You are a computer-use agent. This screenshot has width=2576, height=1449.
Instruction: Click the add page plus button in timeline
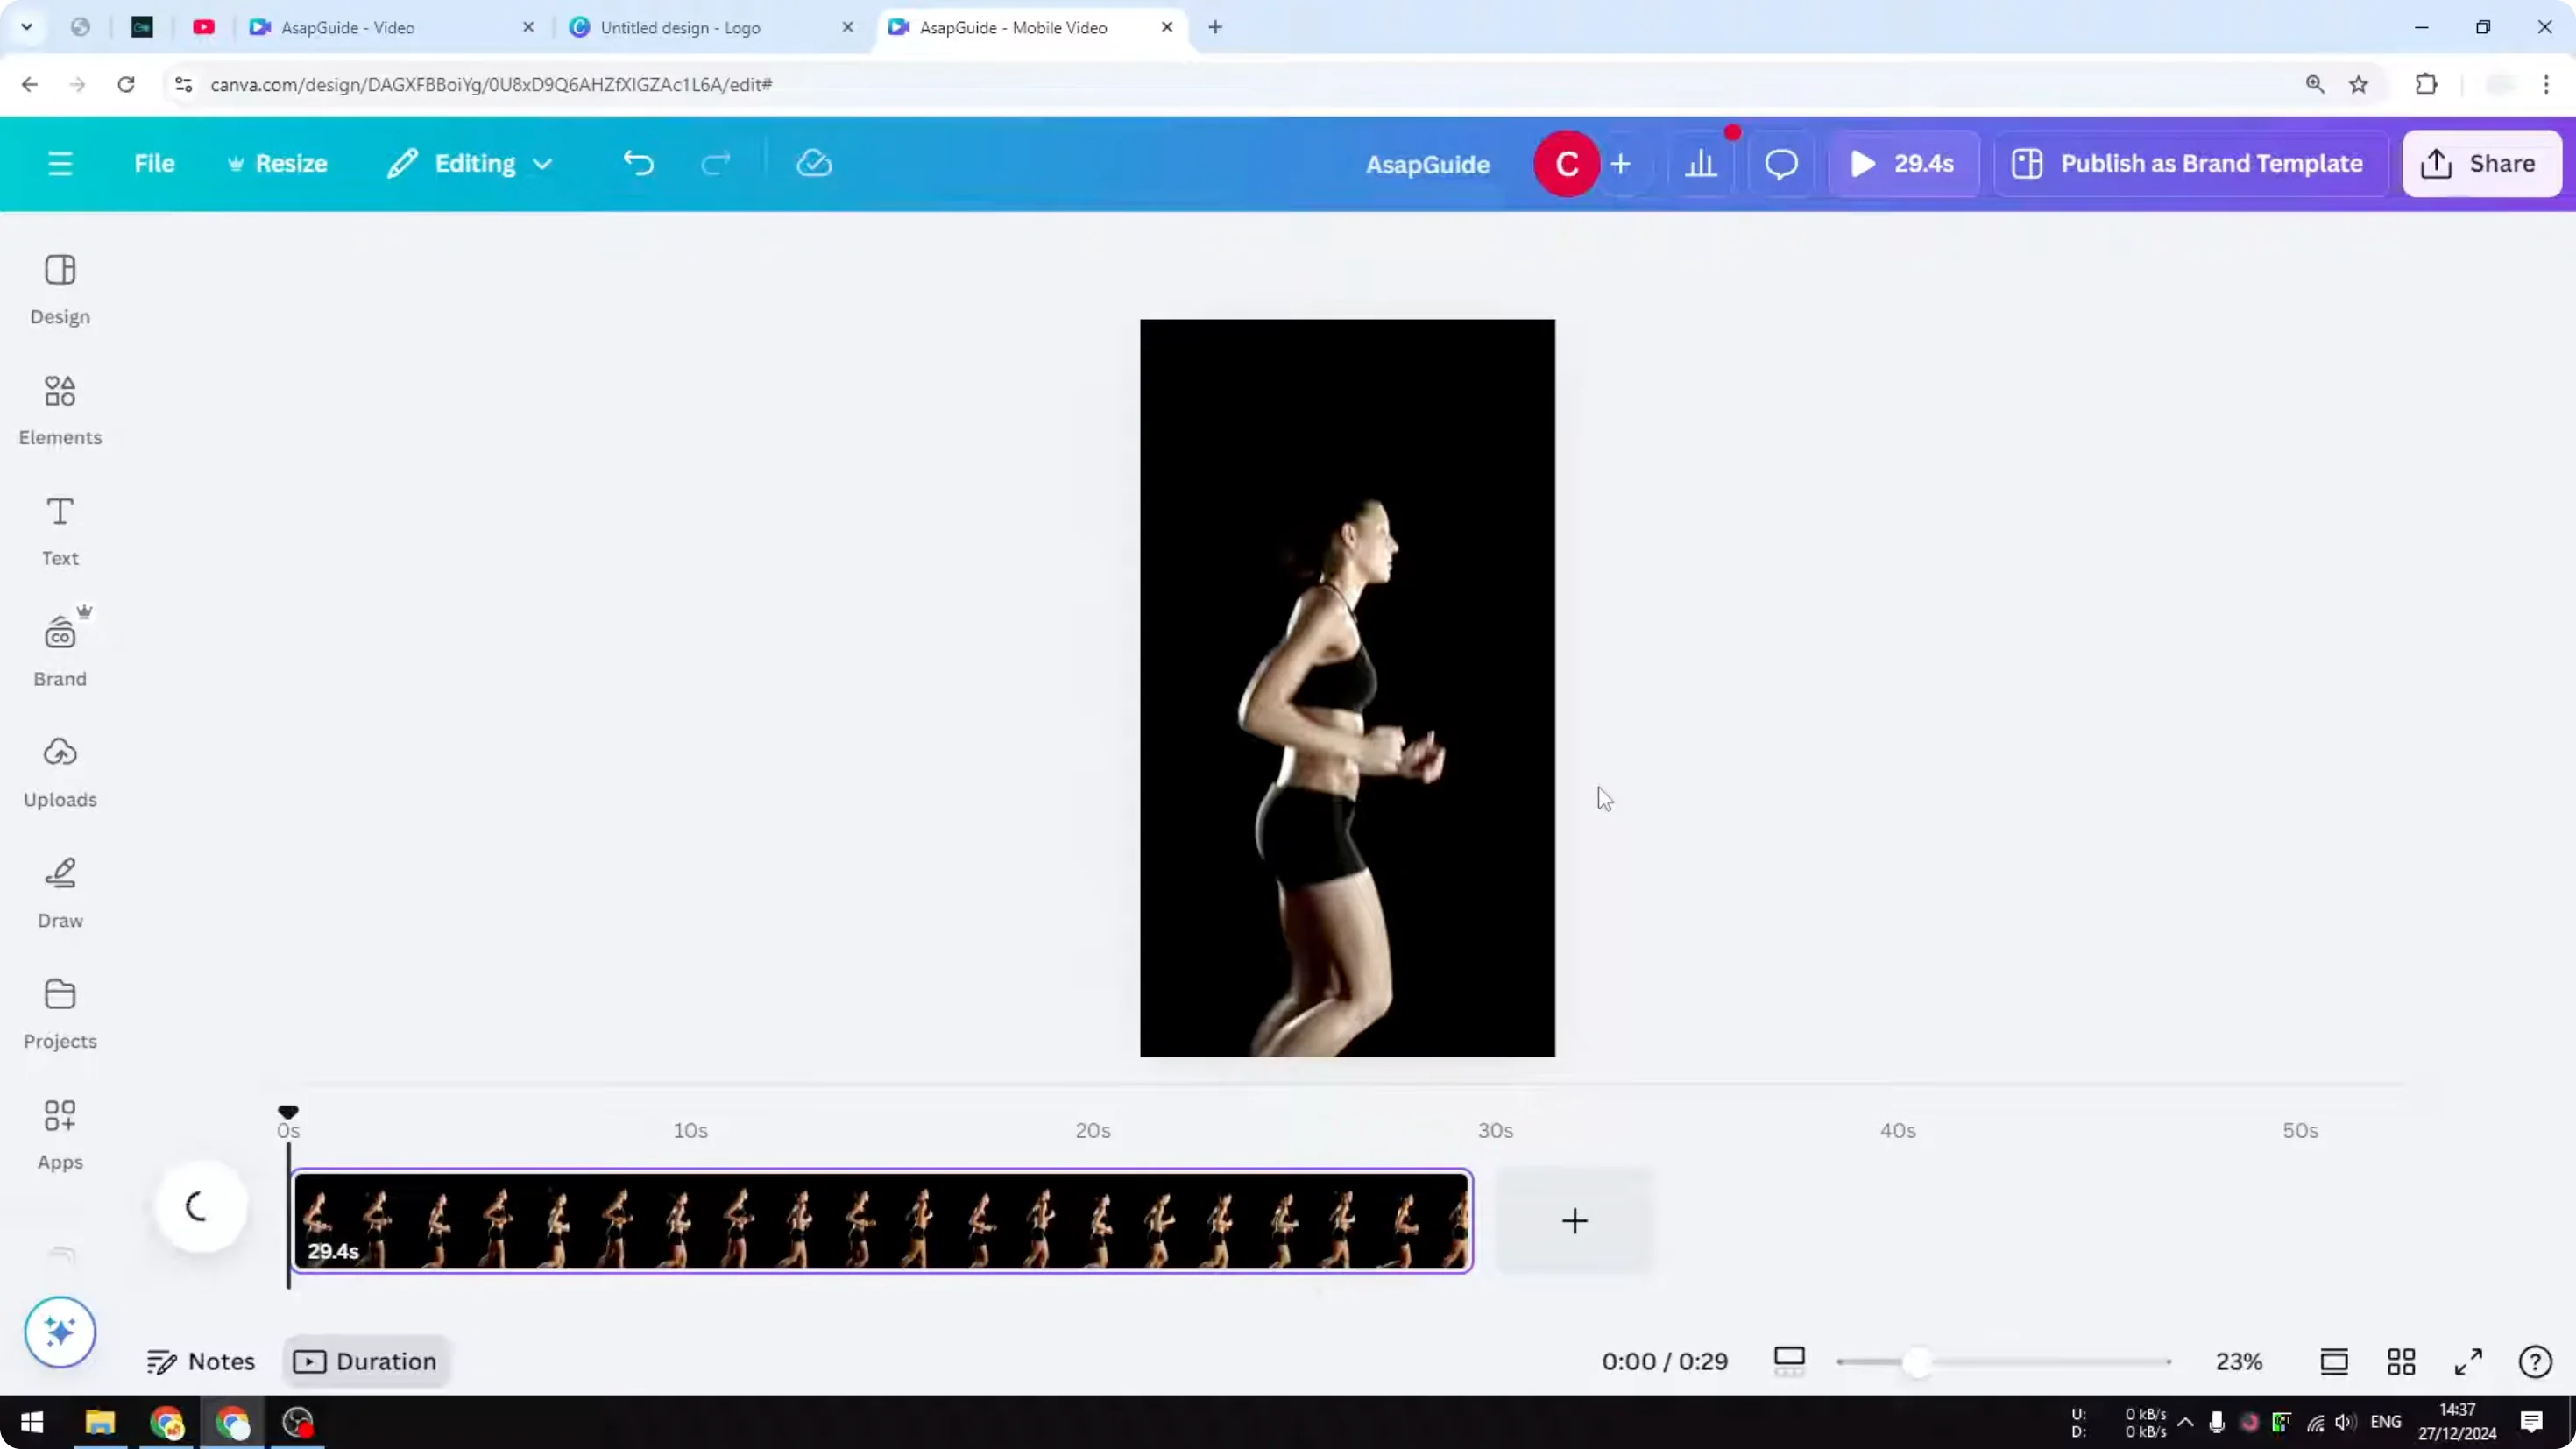pyautogui.click(x=1573, y=1221)
